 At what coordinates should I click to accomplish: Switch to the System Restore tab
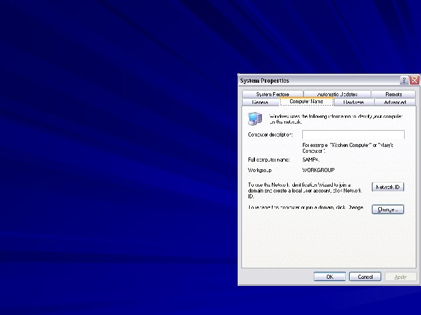tap(272, 94)
